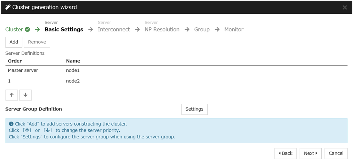Close the Cluster generation wizard

point(345,7)
